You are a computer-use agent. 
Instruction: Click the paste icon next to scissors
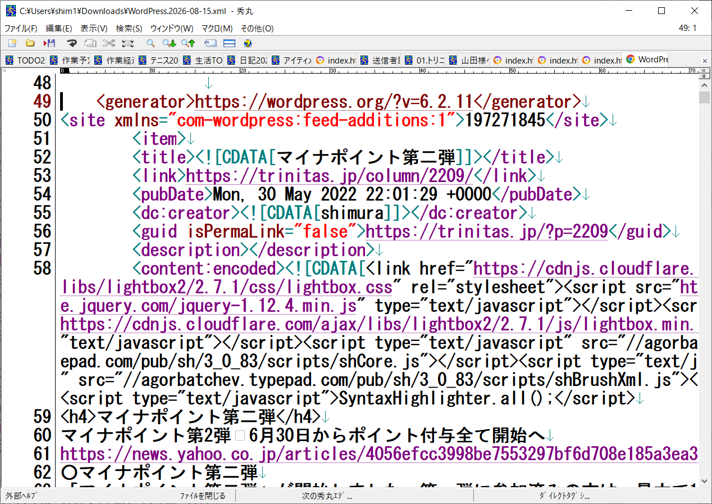(x=128, y=43)
